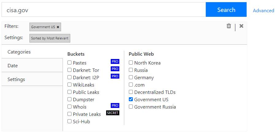Viewport: 277px width, 133px height.
Task: Click the PRO badge beside Darknet: I2P
Action: (x=115, y=76)
